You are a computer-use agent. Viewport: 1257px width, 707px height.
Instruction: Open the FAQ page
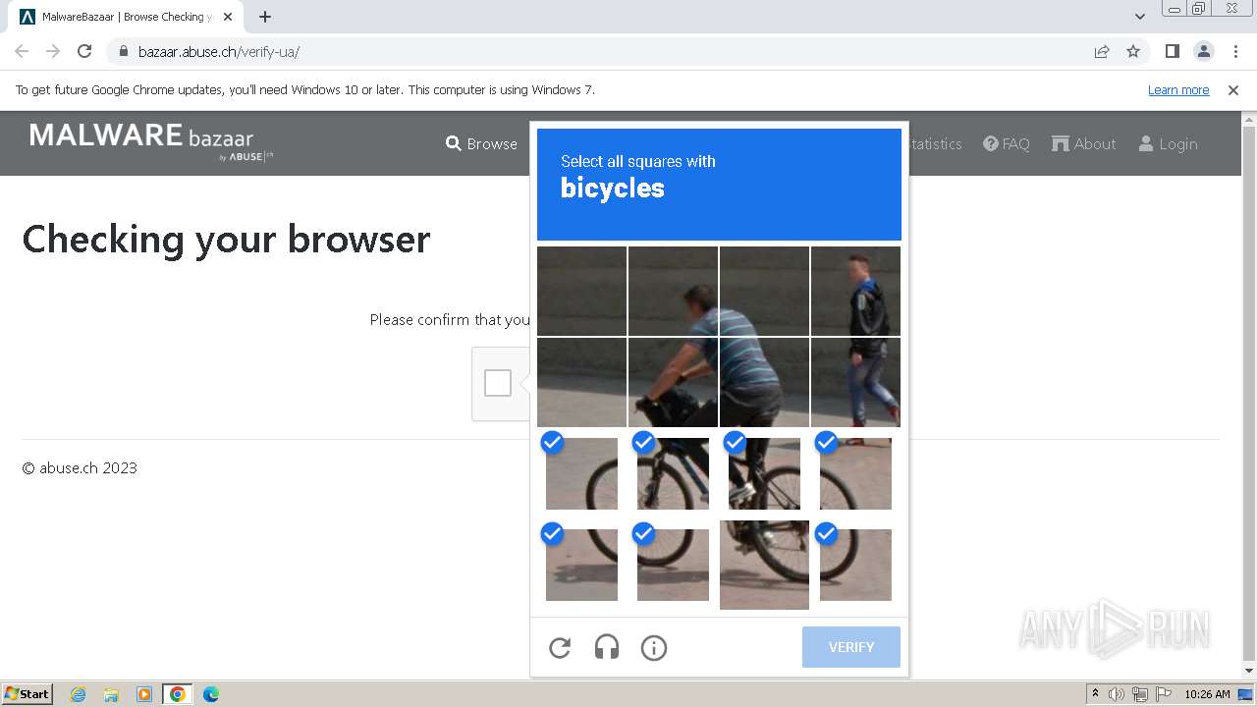coord(1007,143)
